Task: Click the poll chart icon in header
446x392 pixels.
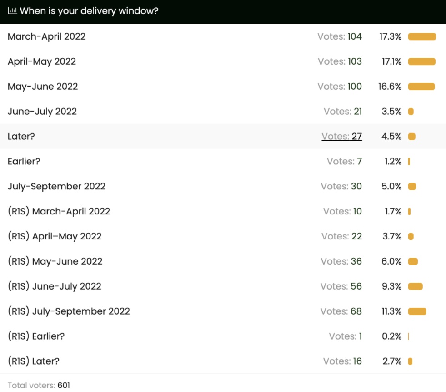Action: point(12,11)
